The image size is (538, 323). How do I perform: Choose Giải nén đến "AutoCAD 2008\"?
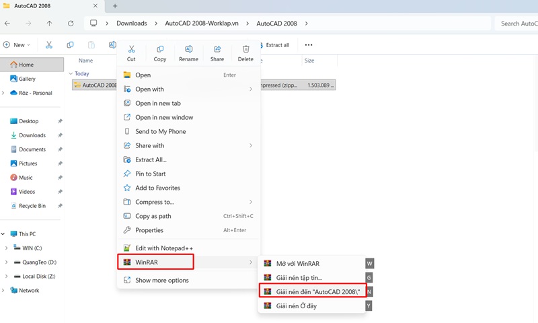point(311,291)
